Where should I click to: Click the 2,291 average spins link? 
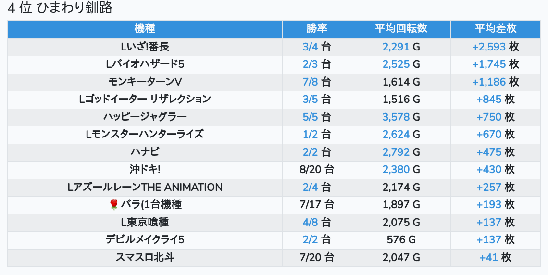pos(396,47)
